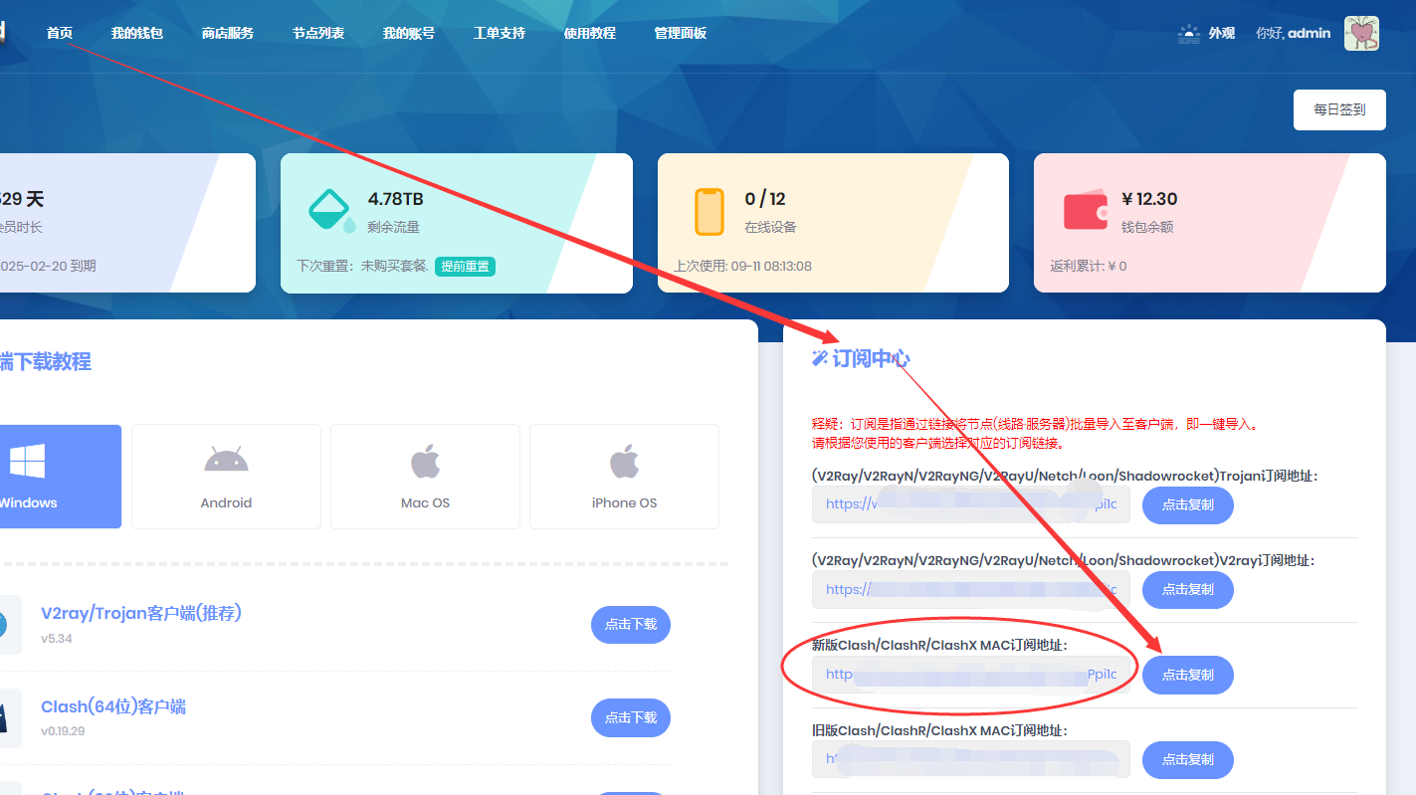1416x795 pixels.
Task: Click the Apple logo above iPhone OS
Action: [624, 461]
